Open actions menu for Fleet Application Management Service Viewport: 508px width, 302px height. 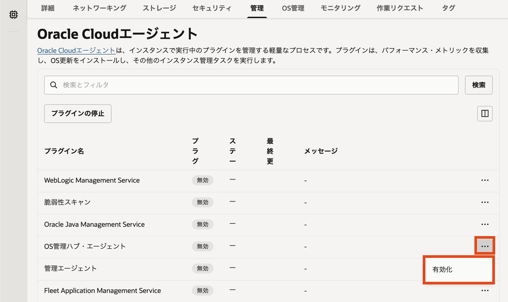(x=485, y=291)
